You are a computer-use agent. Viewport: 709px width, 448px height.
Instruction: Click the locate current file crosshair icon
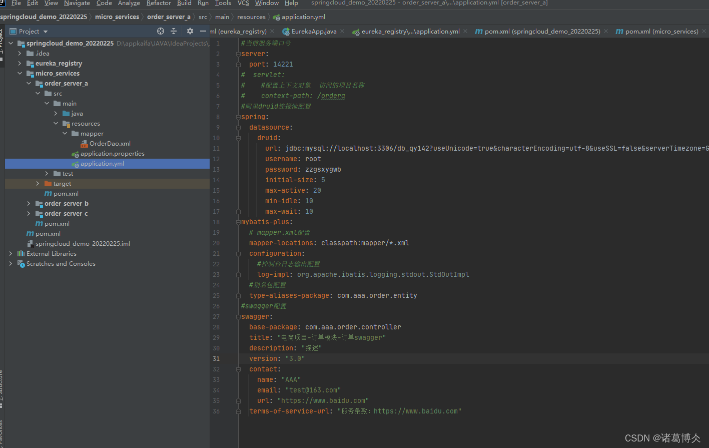point(160,31)
